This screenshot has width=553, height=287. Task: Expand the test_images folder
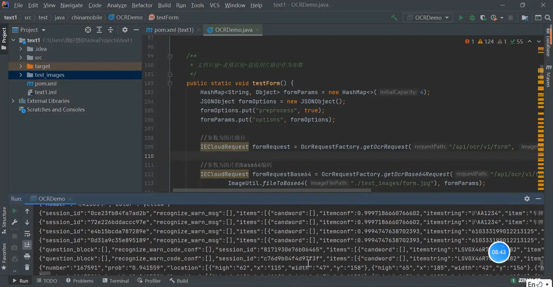tap(21, 75)
